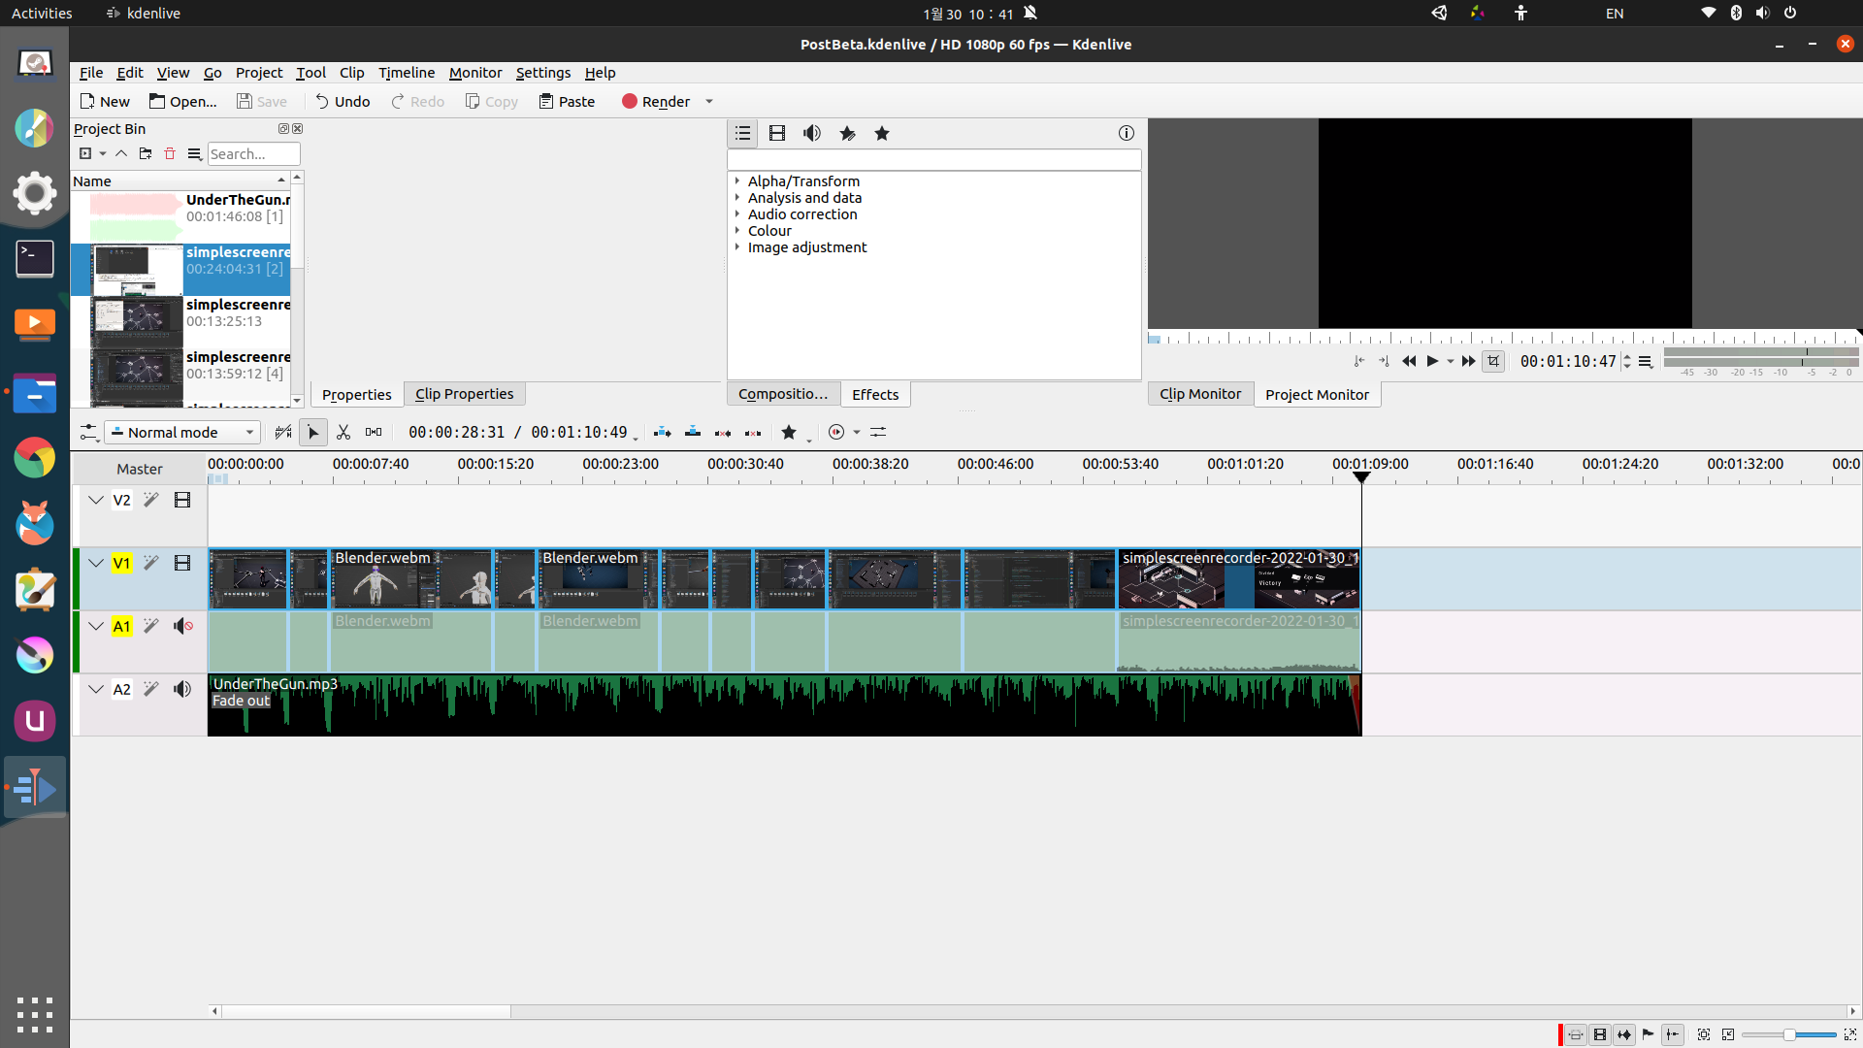Toggle snapping in status bar
The width and height of the screenshot is (1863, 1048).
coord(1672,1034)
